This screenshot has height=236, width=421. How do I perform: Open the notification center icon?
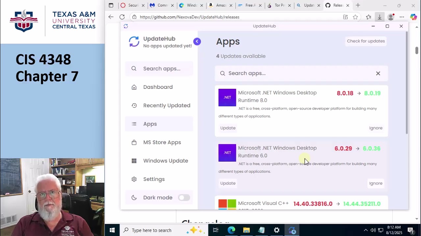411,230
